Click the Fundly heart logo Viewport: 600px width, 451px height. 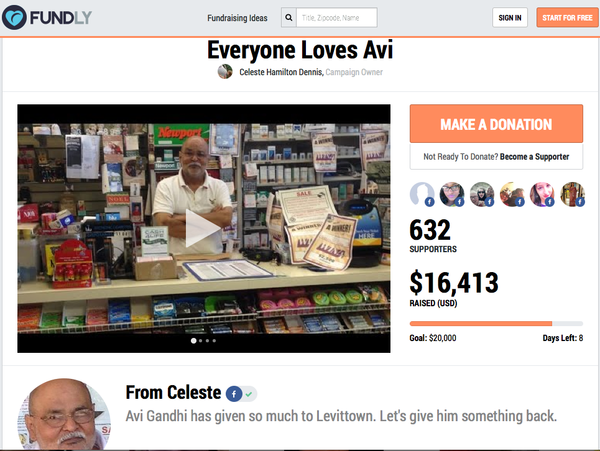tap(14, 17)
